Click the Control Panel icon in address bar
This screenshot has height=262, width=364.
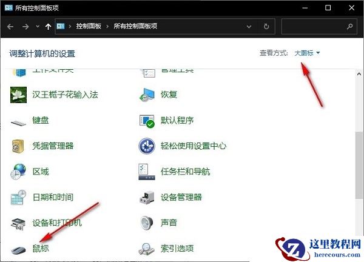[x=61, y=26]
